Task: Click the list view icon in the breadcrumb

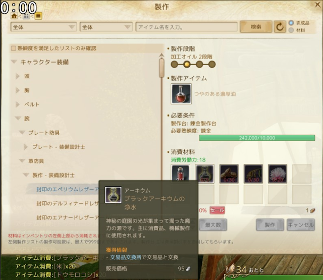Action: click(x=38, y=16)
